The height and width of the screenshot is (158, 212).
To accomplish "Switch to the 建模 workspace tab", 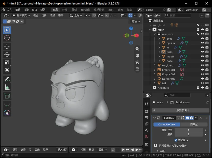I will [65, 10].
